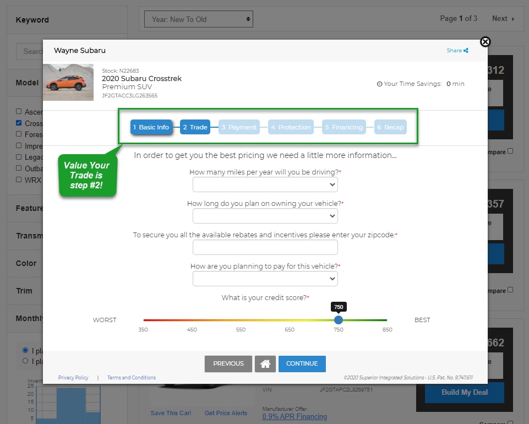This screenshot has height=424, width=529.
Task: Click the 550 credit score label
Action: [241, 329]
